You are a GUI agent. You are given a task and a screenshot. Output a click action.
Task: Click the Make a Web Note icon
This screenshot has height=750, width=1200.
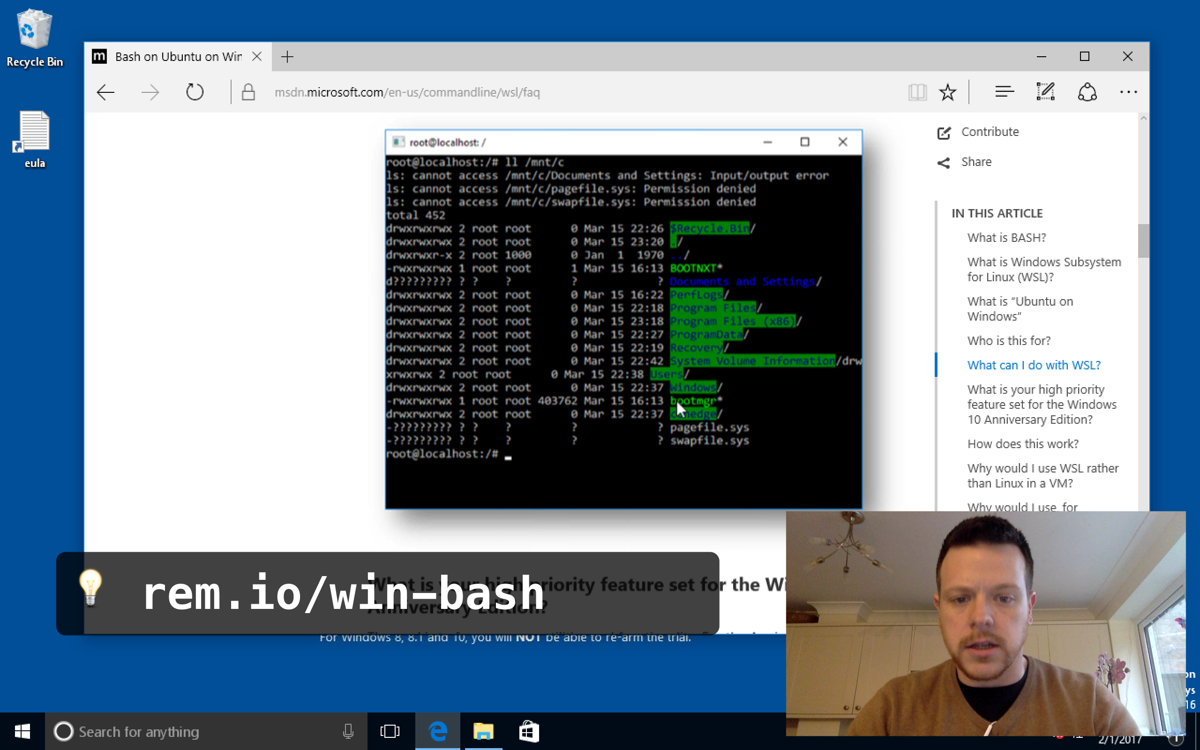click(1045, 92)
